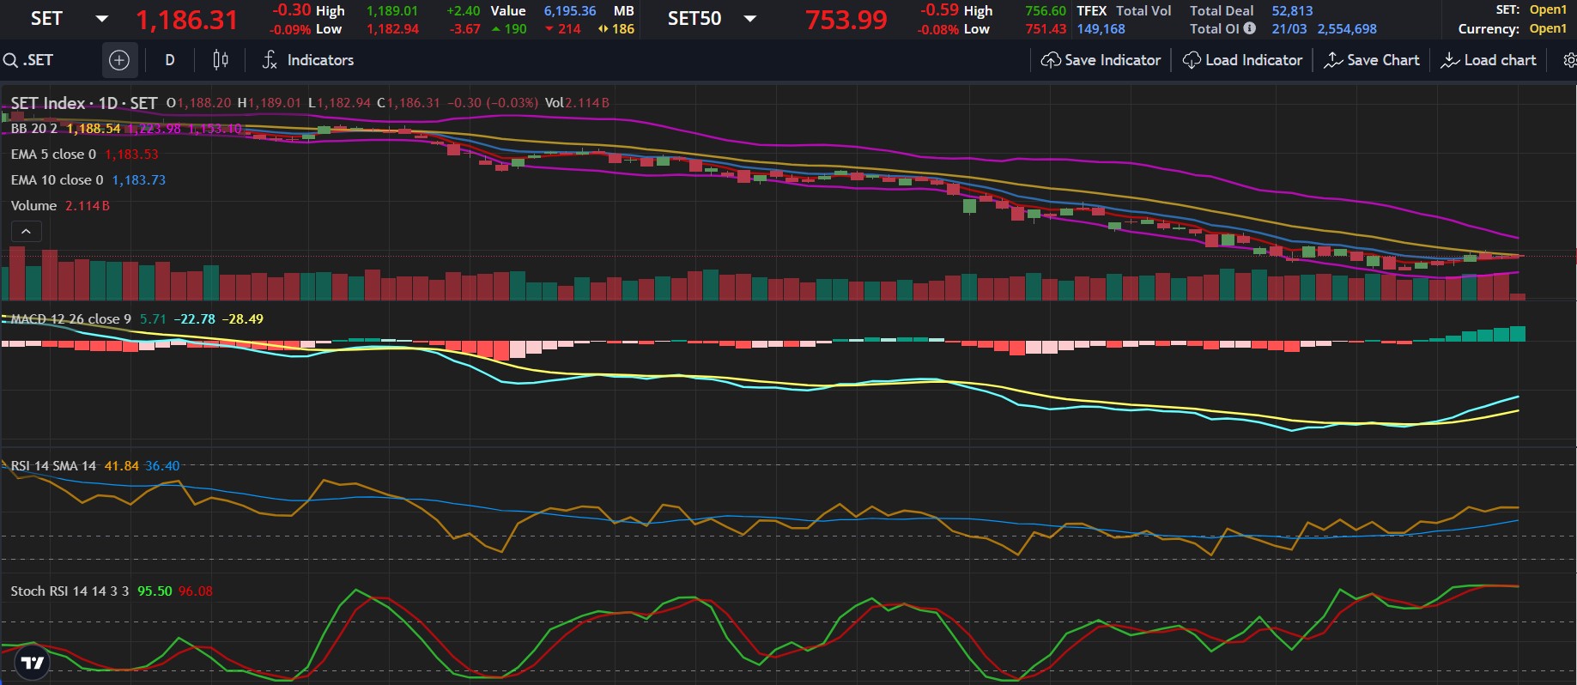Viewport: 1577px width, 685px height.
Task: Click the compare/add symbol plus icon
Action: point(119,60)
